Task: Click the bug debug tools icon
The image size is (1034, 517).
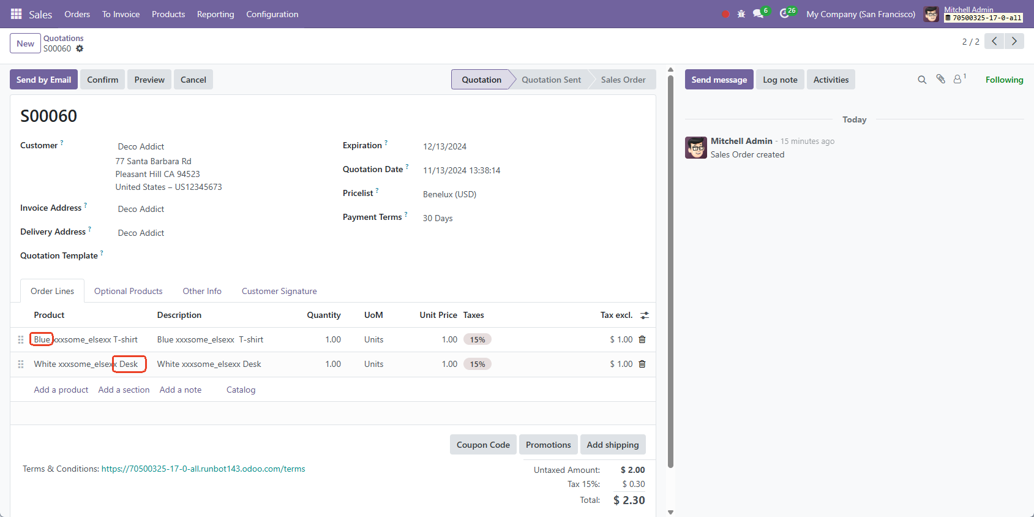Action: (x=741, y=14)
